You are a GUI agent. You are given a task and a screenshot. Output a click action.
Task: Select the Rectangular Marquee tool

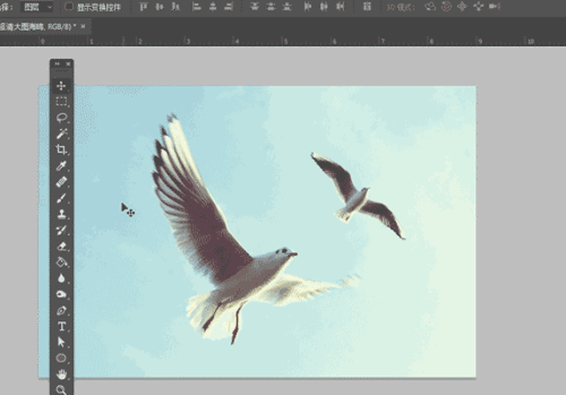pos(61,102)
